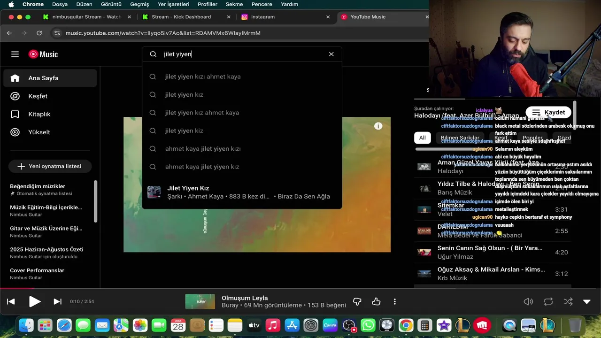Click the YouTube Music logo
Viewport: 601px width, 338px height.
point(43,54)
